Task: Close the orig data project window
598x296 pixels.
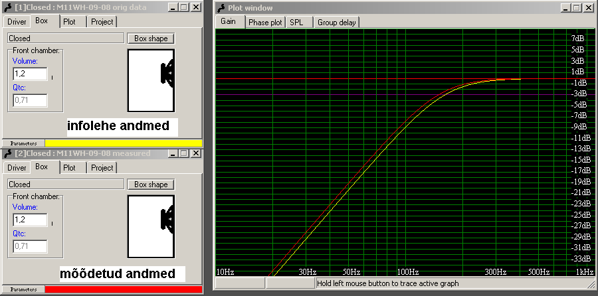Action: [x=195, y=7]
